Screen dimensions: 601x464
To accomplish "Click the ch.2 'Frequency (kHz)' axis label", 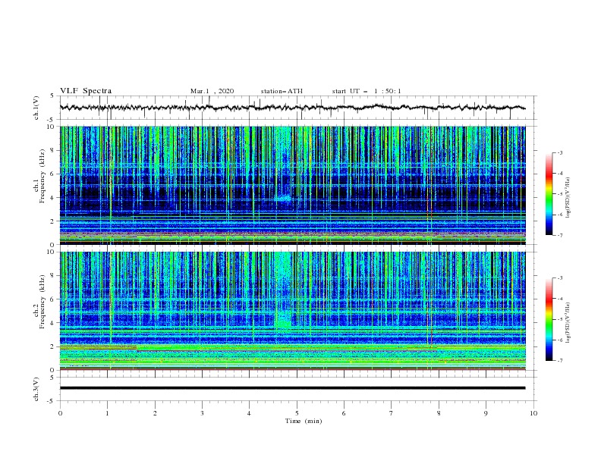I will pos(42,302).
